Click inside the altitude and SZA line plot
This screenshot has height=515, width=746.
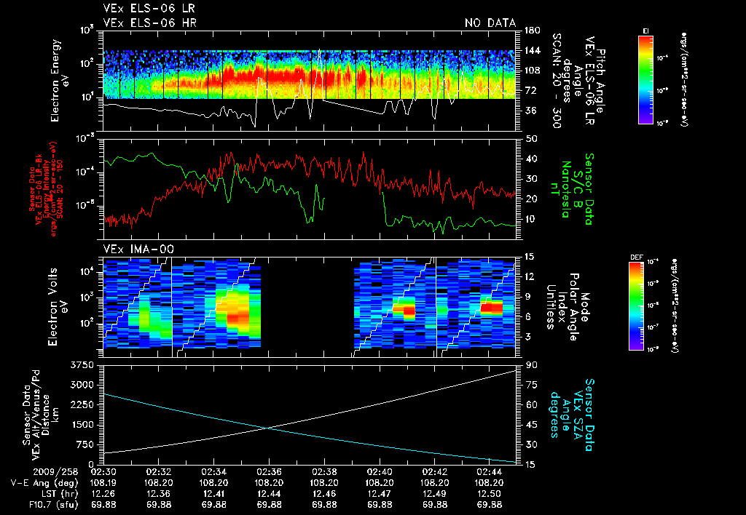pos(309,415)
